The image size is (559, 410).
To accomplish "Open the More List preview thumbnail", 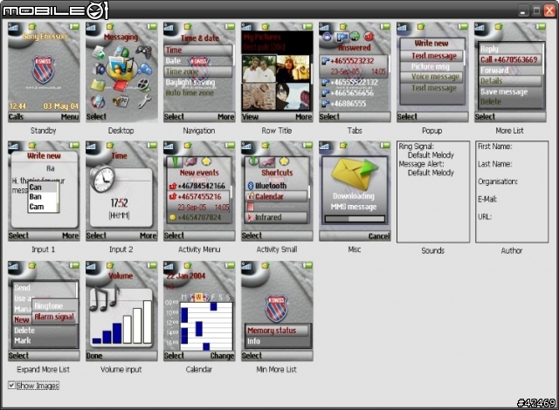I will click(x=510, y=72).
